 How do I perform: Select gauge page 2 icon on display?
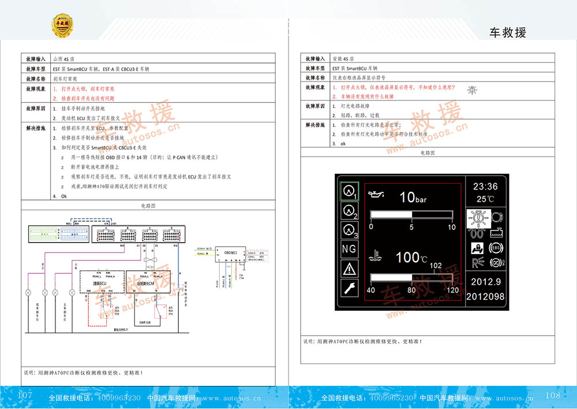tap(349, 211)
